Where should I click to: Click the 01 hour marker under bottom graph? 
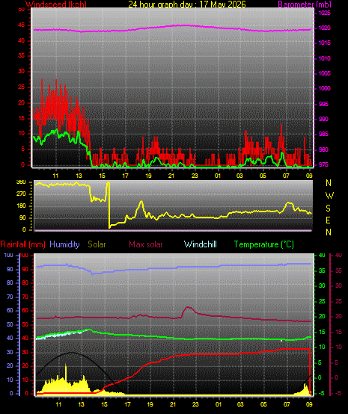click(219, 404)
